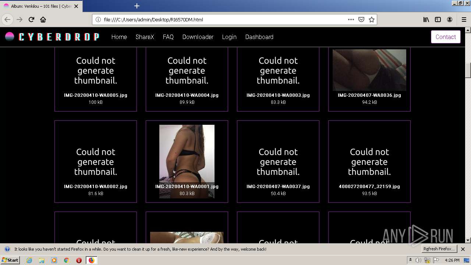The image size is (471, 265).
Task: Open network icon in system tray
Action: pos(427,260)
